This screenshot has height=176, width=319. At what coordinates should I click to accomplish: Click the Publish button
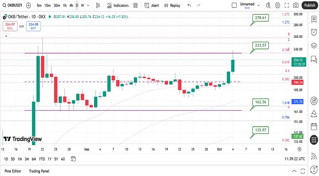pyautogui.click(x=310, y=5)
